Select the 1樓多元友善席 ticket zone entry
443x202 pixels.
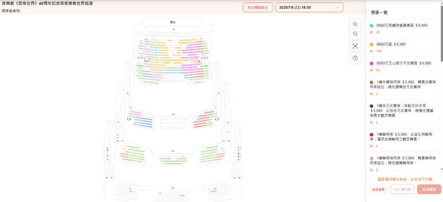point(404,113)
